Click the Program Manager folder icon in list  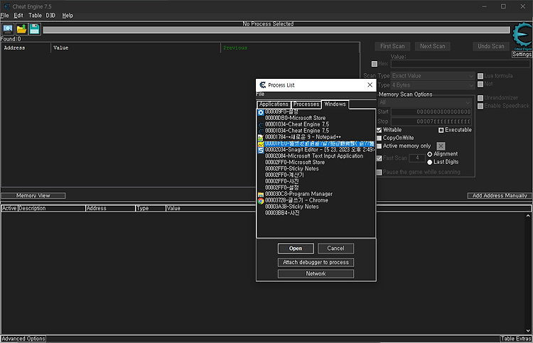point(261,195)
